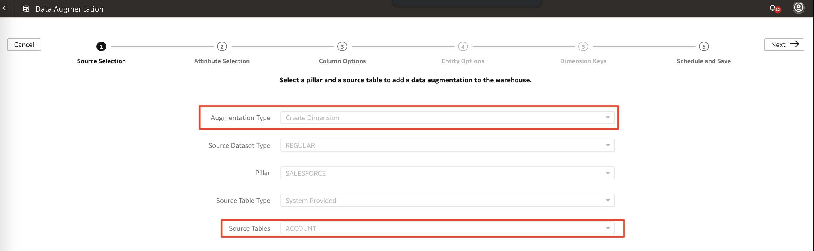Go to step 5 circle
Viewport: 814px width, 251px height.
(x=583, y=47)
